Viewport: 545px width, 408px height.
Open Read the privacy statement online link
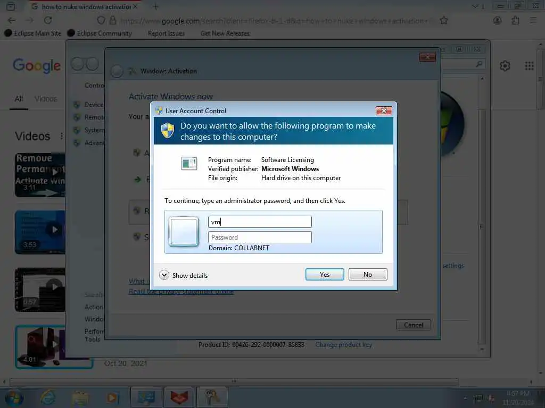click(x=181, y=292)
